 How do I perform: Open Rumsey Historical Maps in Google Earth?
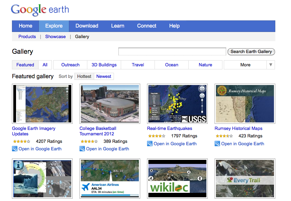(x=243, y=144)
